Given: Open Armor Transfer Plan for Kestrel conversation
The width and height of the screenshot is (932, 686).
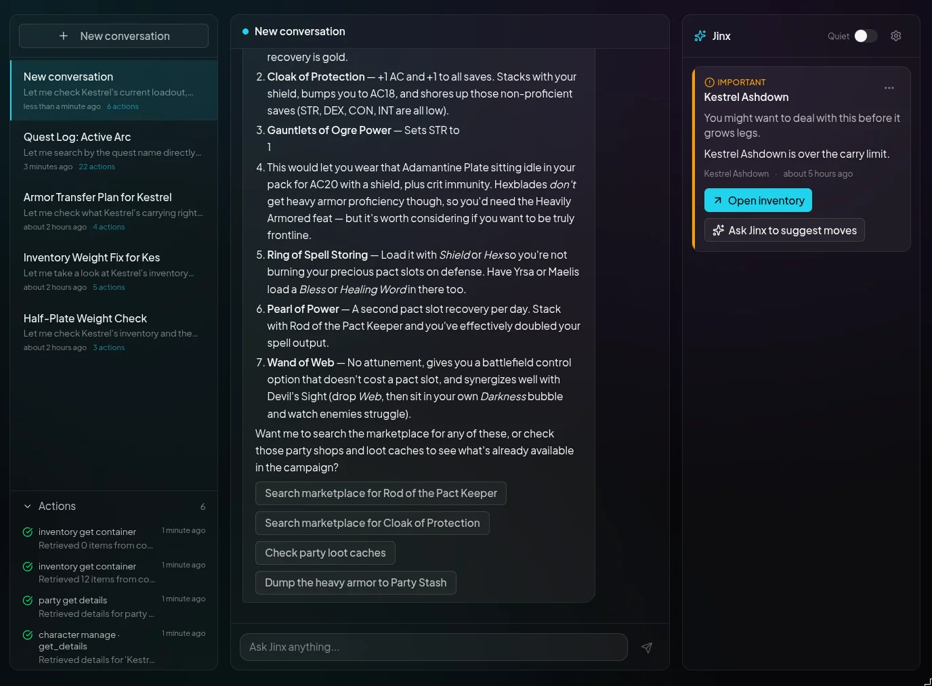Looking at the screenshot, I should coord(114,211).
